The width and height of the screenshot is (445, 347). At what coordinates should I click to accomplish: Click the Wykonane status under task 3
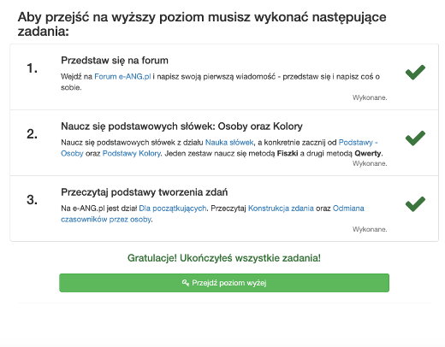370,229
